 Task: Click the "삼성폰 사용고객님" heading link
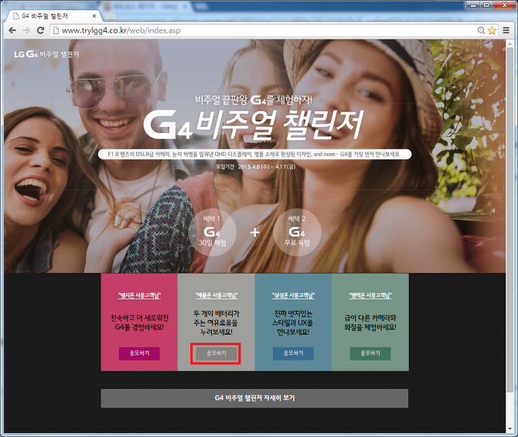[x=293, y=295]
